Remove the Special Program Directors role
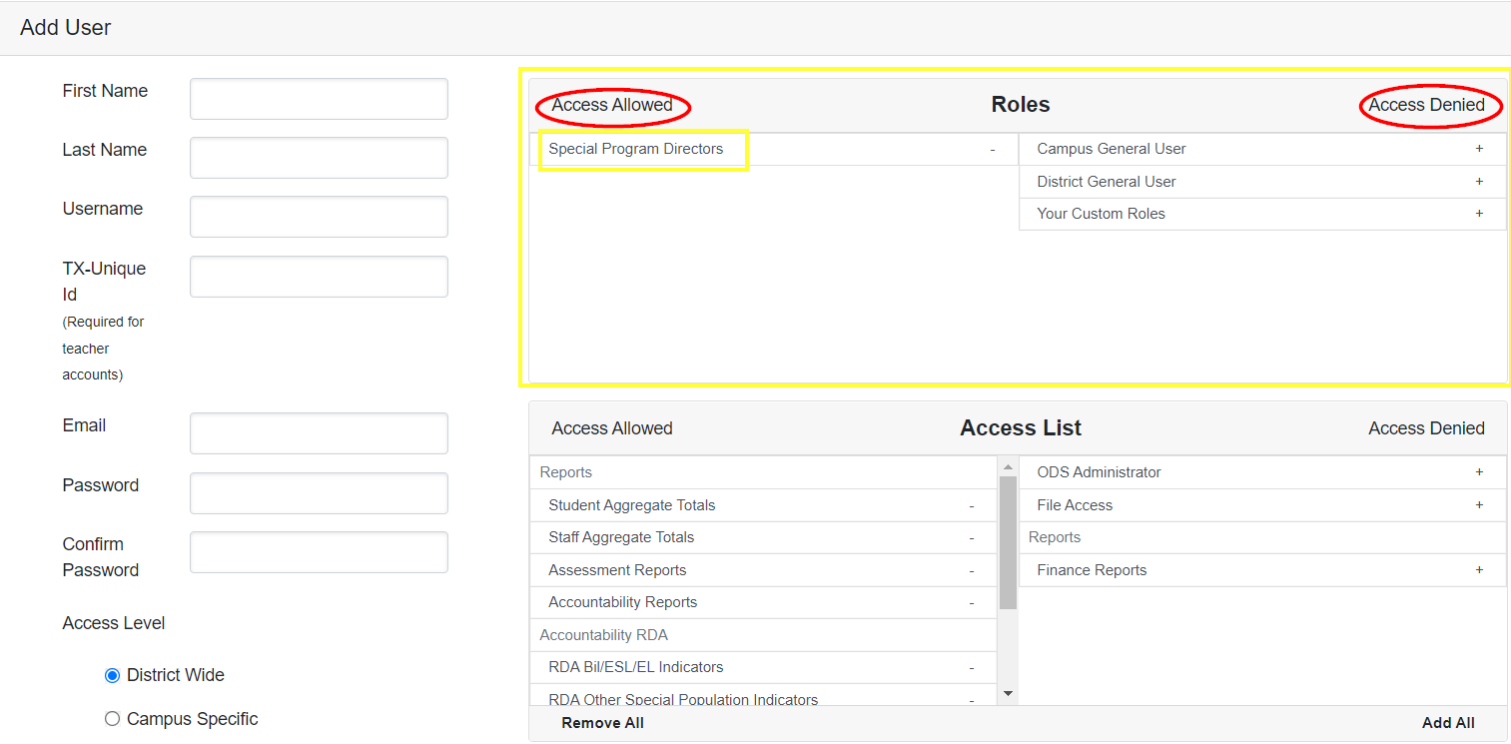Viewport: 1511px width, 744px height. tap(992, 149)
